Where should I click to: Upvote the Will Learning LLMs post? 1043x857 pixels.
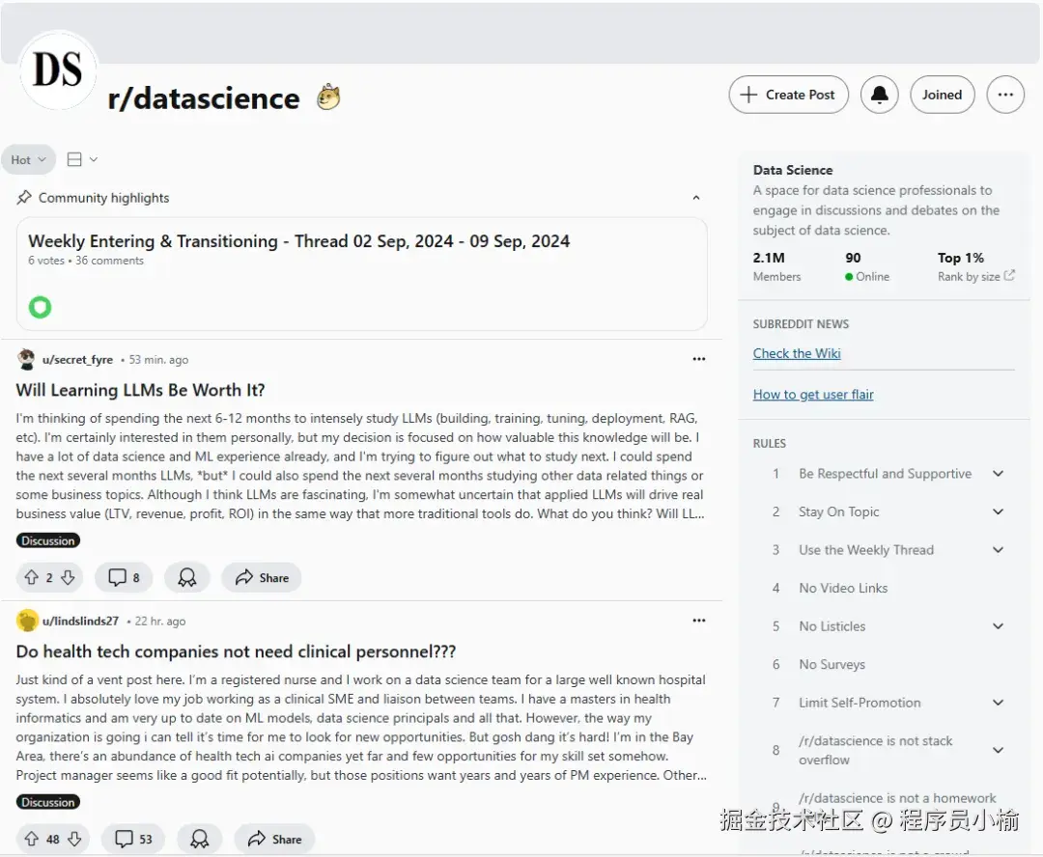click(x=31, y=577)
